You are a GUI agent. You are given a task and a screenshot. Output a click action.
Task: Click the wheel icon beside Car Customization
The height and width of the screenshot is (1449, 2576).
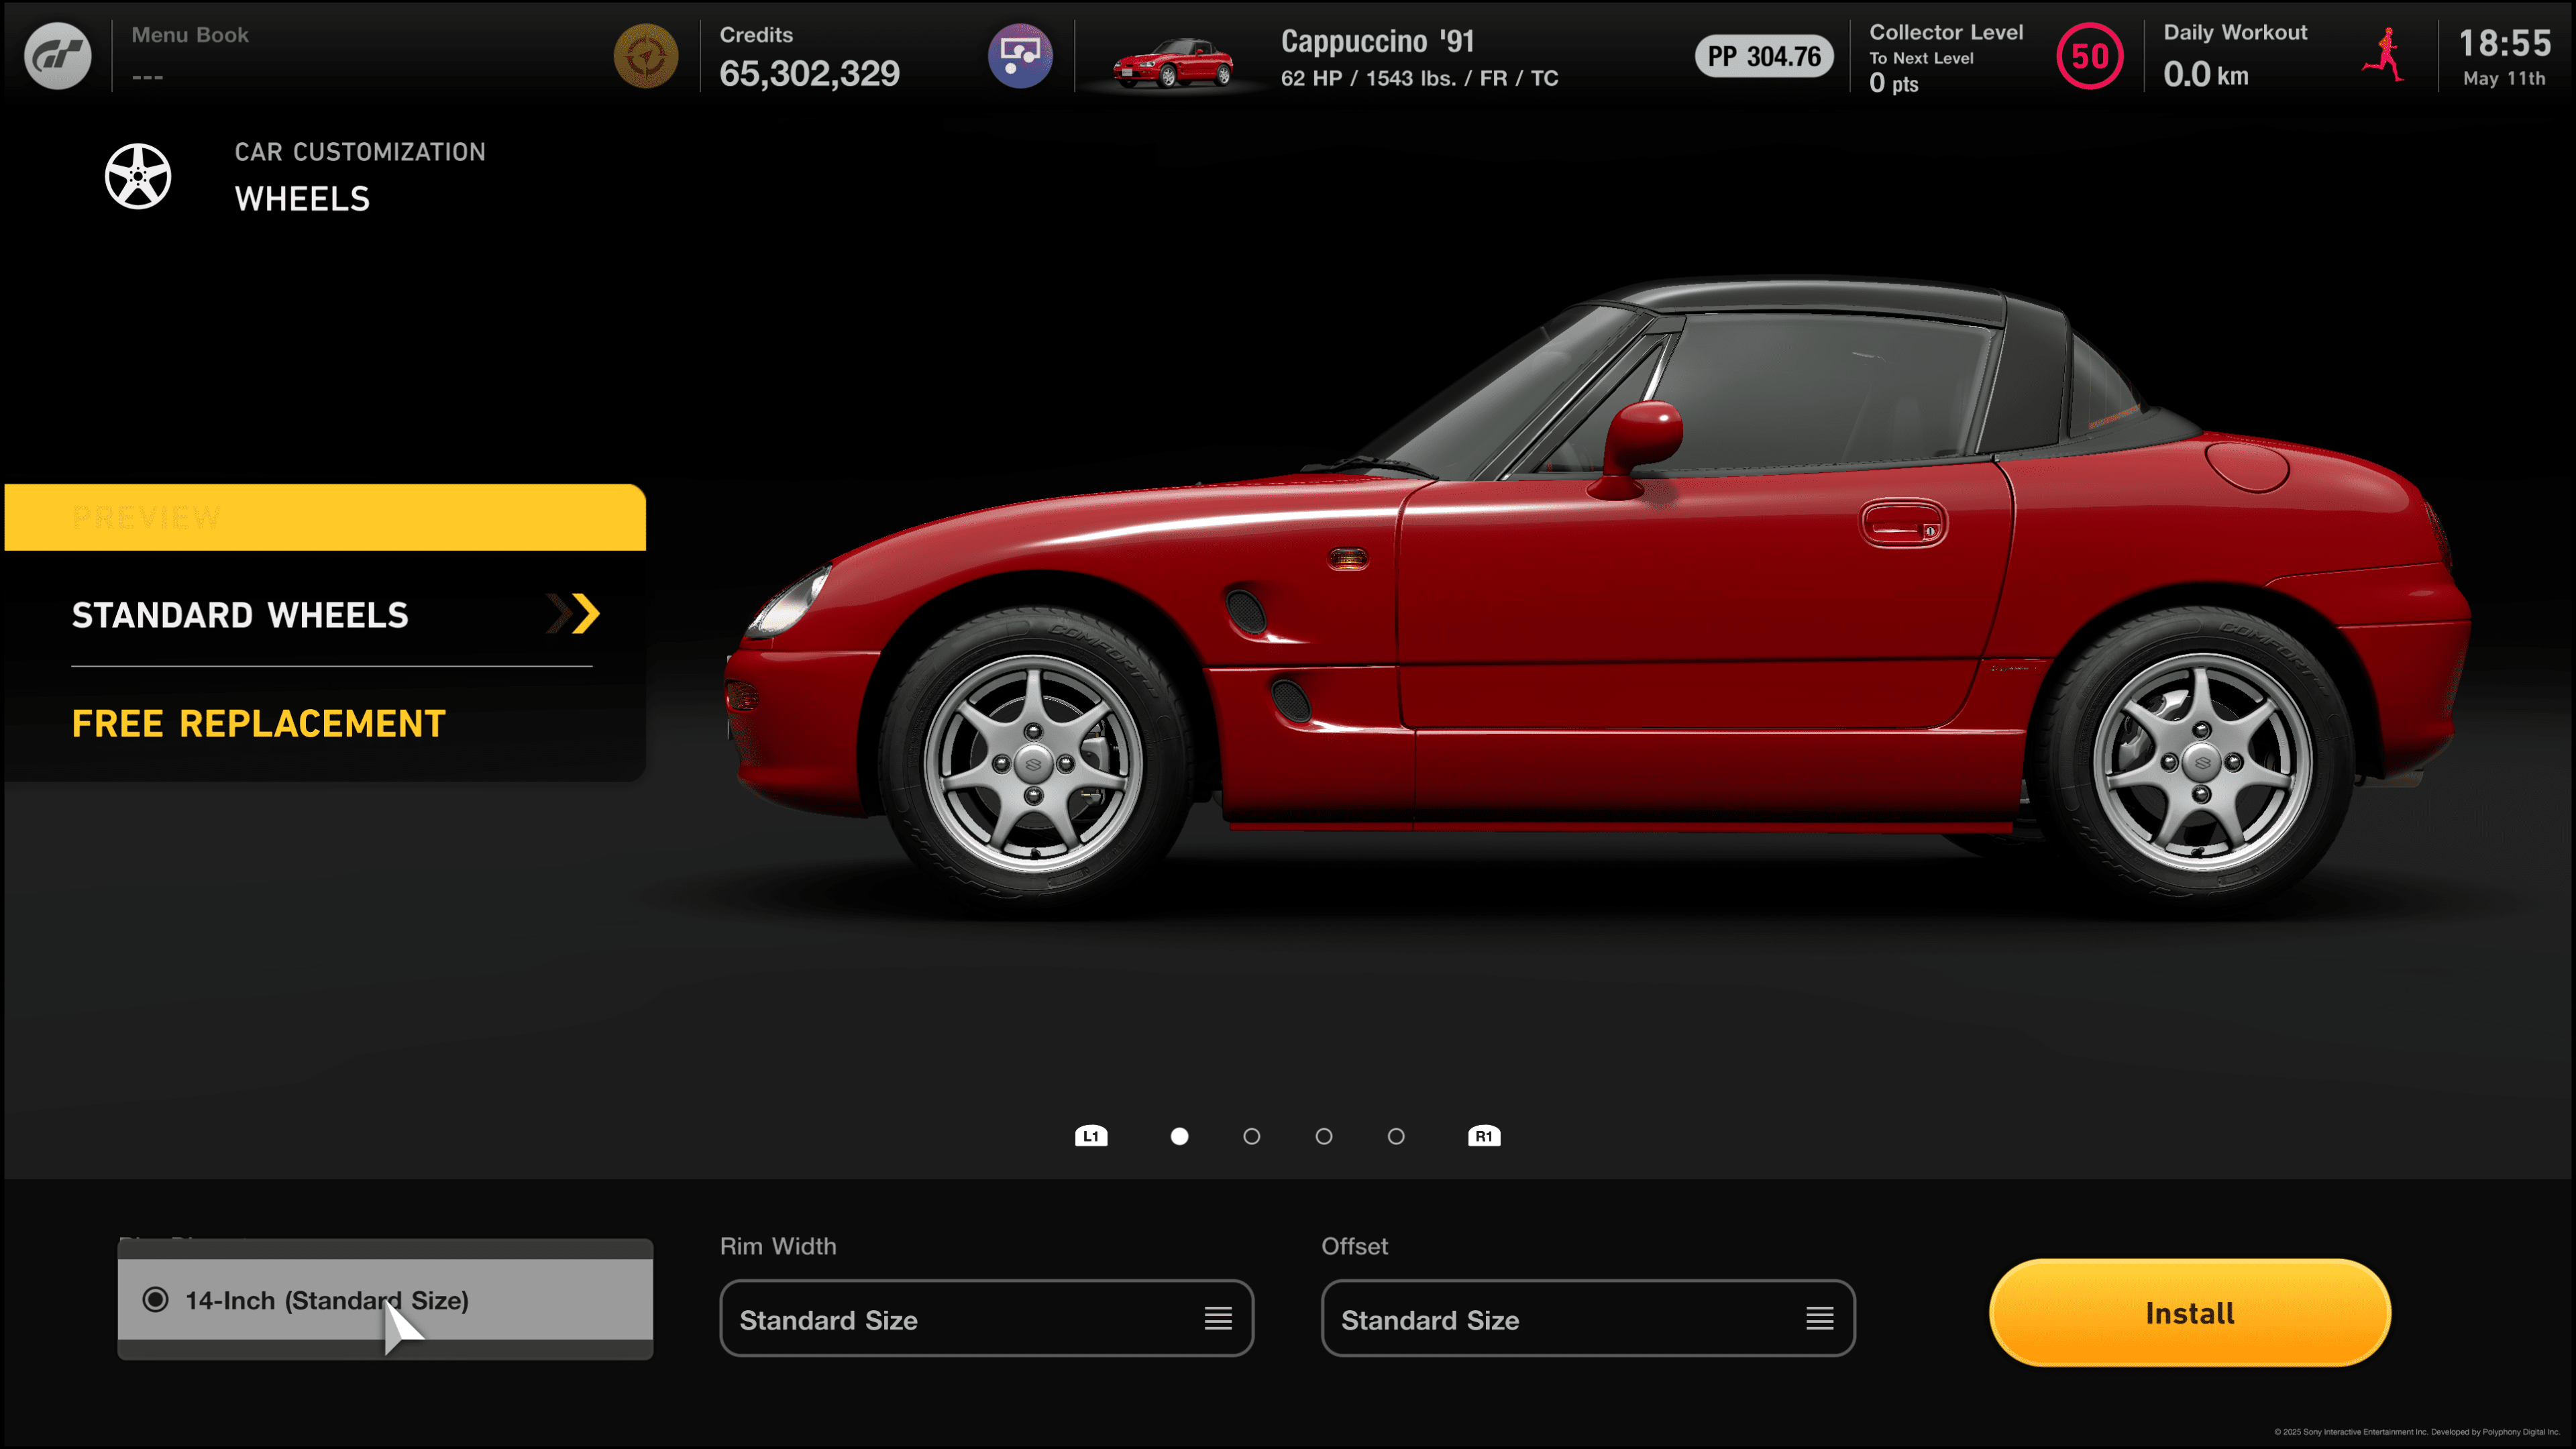pos(138,176)
